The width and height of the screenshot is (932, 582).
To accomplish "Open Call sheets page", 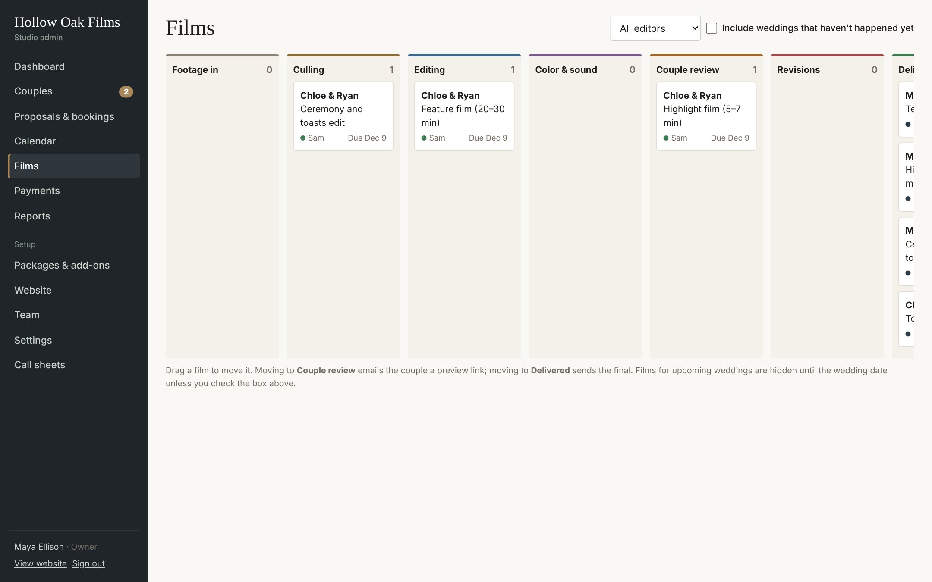I will [73, 365].
